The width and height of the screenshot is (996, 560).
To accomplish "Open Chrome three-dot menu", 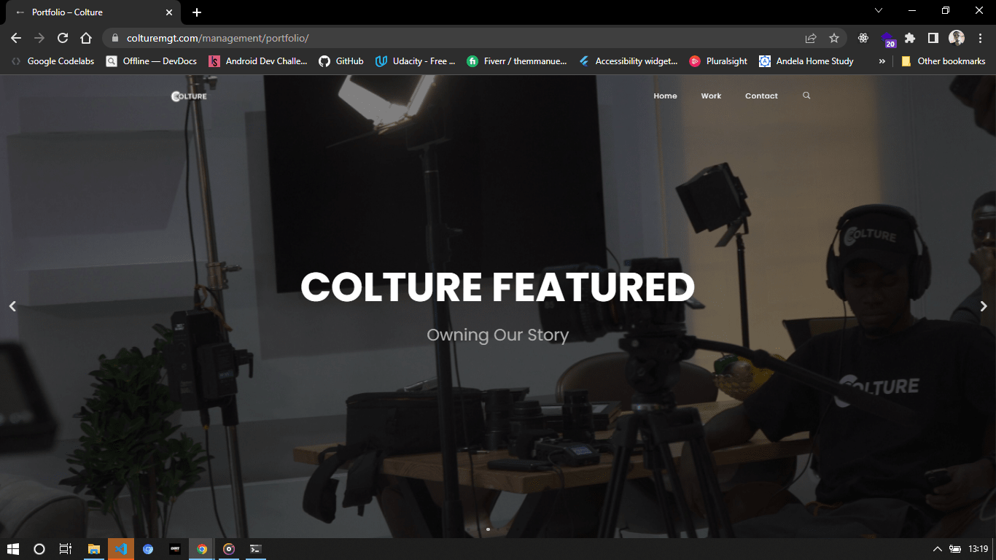I will 980,38.
